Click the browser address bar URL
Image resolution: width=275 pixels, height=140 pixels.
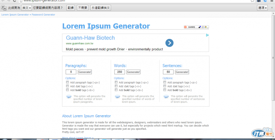tap(44, 1)
